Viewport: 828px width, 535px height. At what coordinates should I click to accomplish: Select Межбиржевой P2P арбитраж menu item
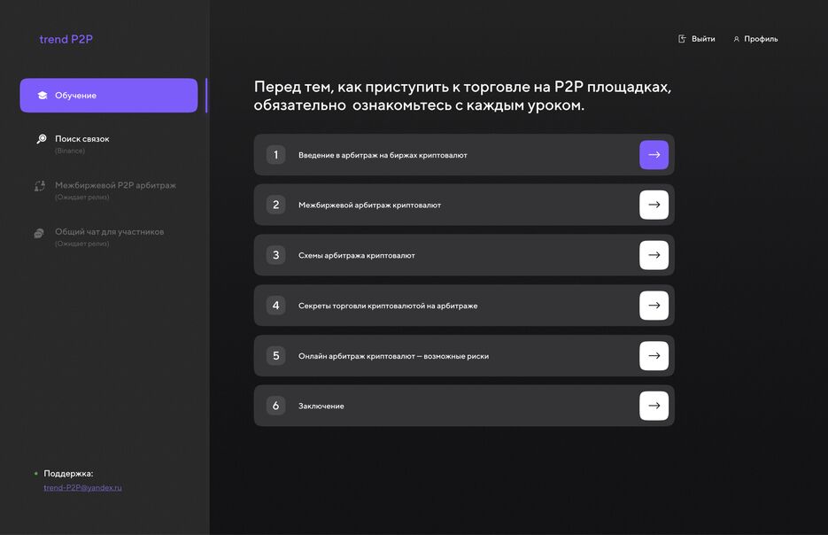tap(115, 185)
